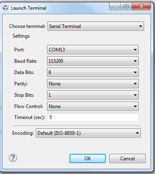Open the Parity dropdown

click(x=93, y=84)
